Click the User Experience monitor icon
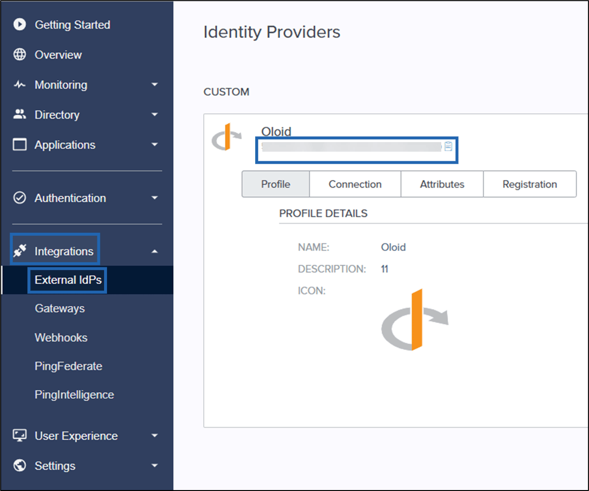589x491 pixels. 20,435
